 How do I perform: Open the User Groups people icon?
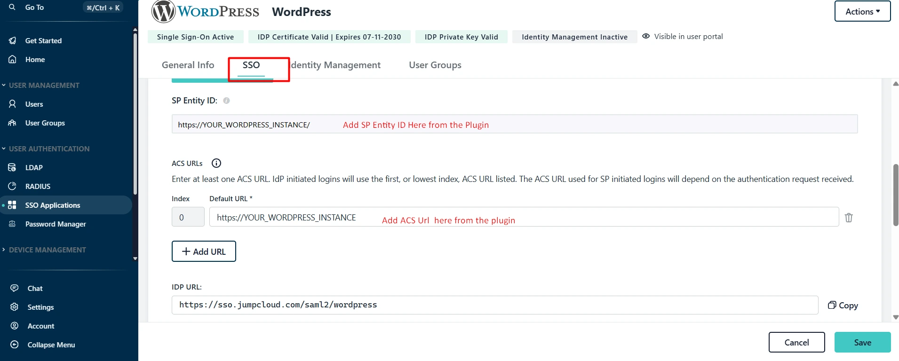[13, 123]
